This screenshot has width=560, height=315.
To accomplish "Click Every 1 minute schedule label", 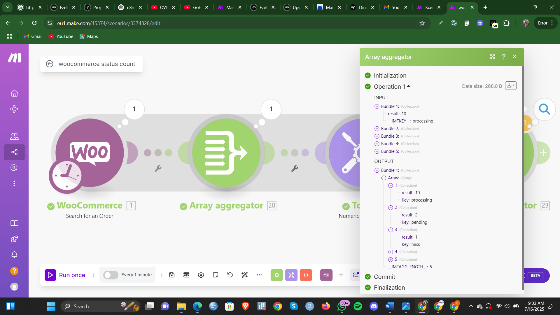I will tap(136, 275).
